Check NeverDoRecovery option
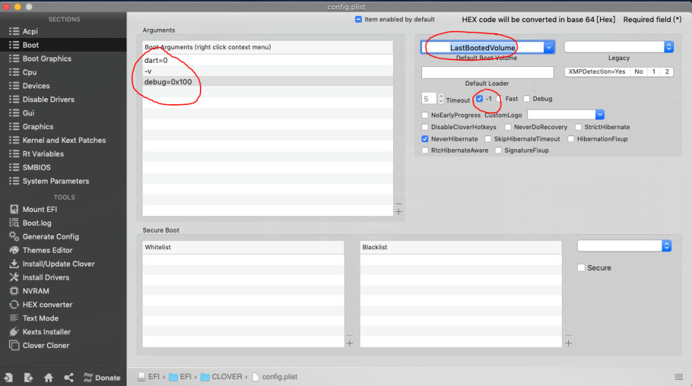 508,127
